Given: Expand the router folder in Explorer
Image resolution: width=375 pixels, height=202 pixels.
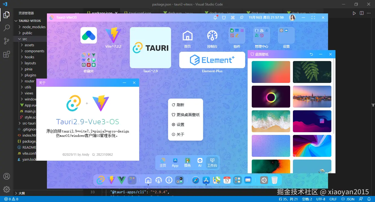Looking at the screenshot, I should tap(29, 81).
